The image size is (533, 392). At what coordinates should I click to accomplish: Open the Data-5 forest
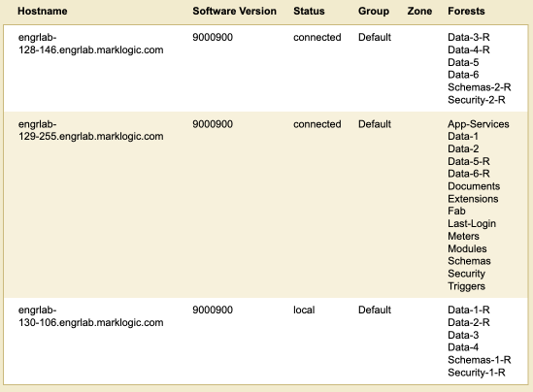pyautogui.click(x=463, y=62)
